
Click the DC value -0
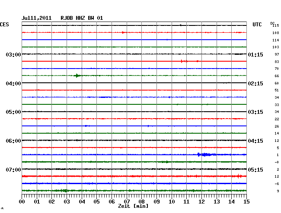point(277,162)
